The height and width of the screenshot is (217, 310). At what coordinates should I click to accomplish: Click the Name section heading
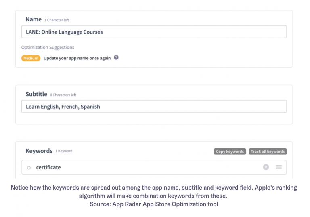point(34,19)
